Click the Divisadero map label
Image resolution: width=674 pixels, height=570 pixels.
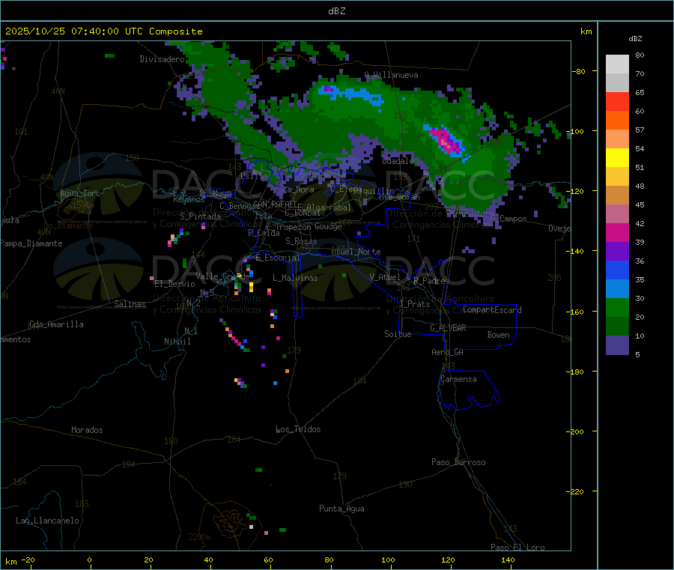(x=162, y=59)
